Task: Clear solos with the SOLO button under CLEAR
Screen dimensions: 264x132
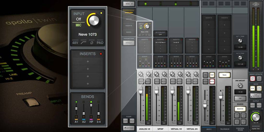Action: click(132, 121)
